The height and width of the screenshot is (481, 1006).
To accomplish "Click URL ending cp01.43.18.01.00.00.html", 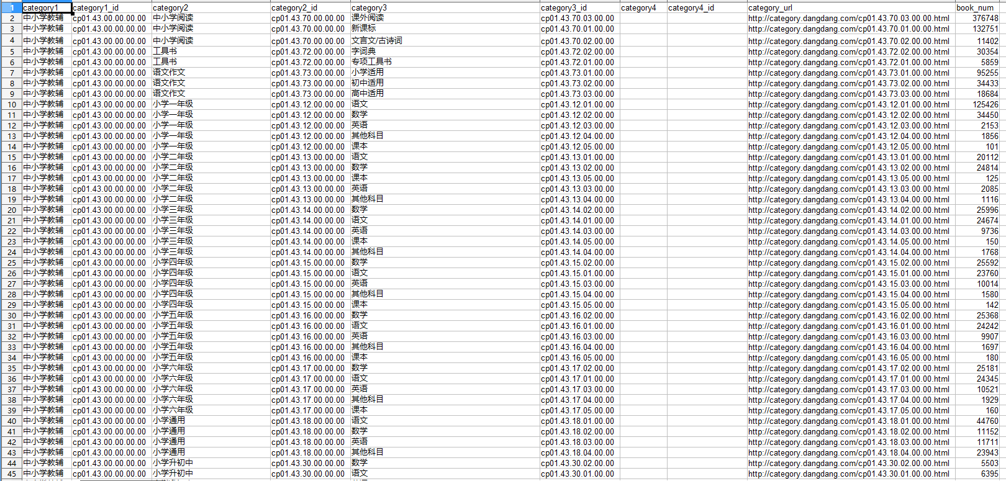I will [851, 421].
